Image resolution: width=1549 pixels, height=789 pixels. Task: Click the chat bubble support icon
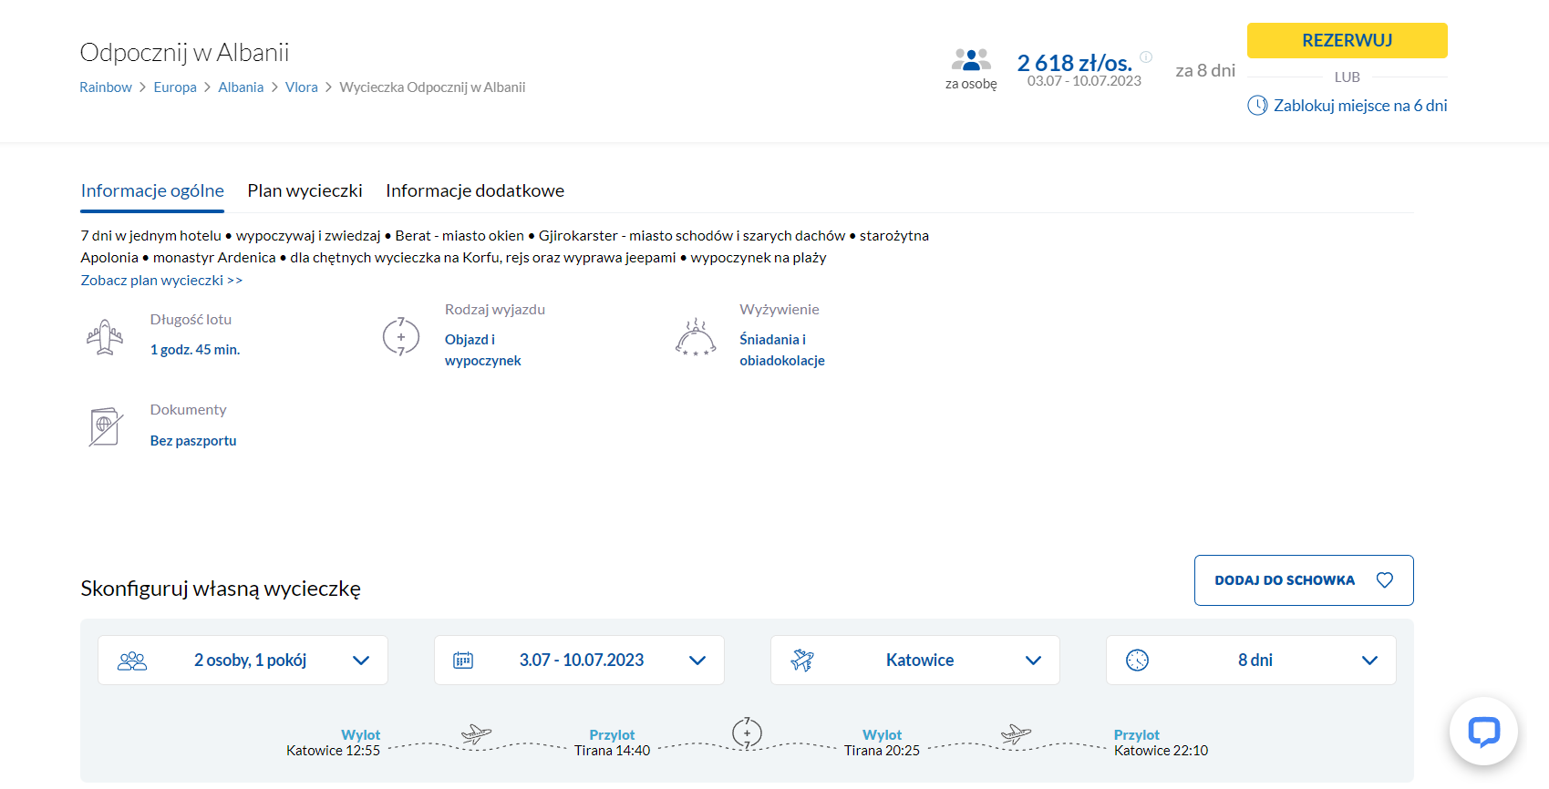pyautogui.click(x=1483, y=731)
